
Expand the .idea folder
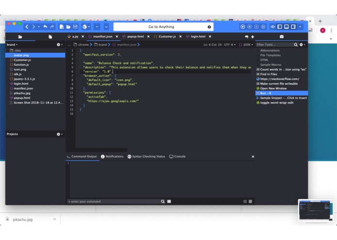click(8, 51)
